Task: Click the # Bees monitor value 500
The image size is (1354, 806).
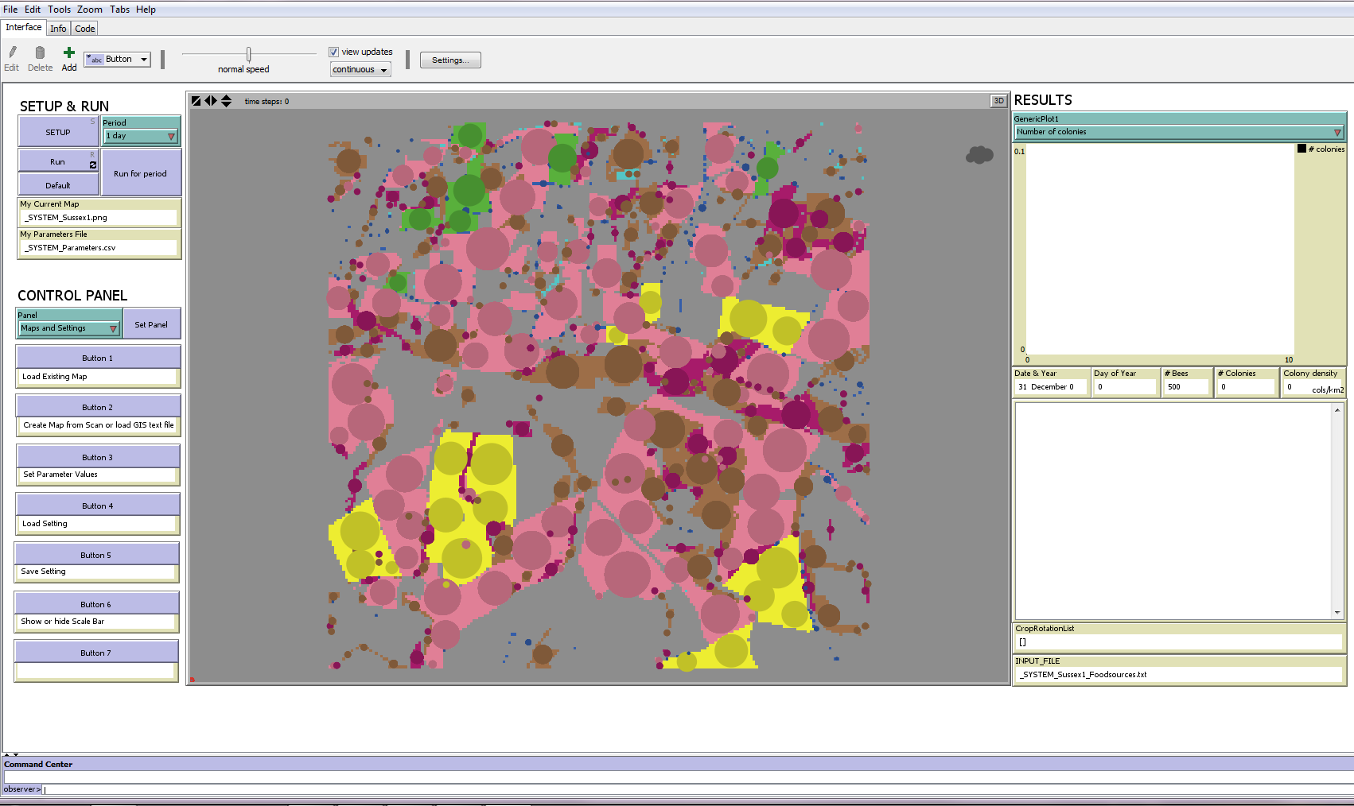Action: 1186,387
